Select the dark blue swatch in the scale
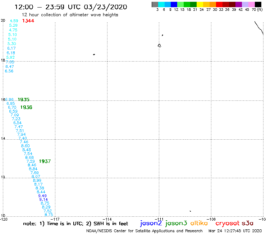The width and height of the screenshot is (266, 234). 174,4
